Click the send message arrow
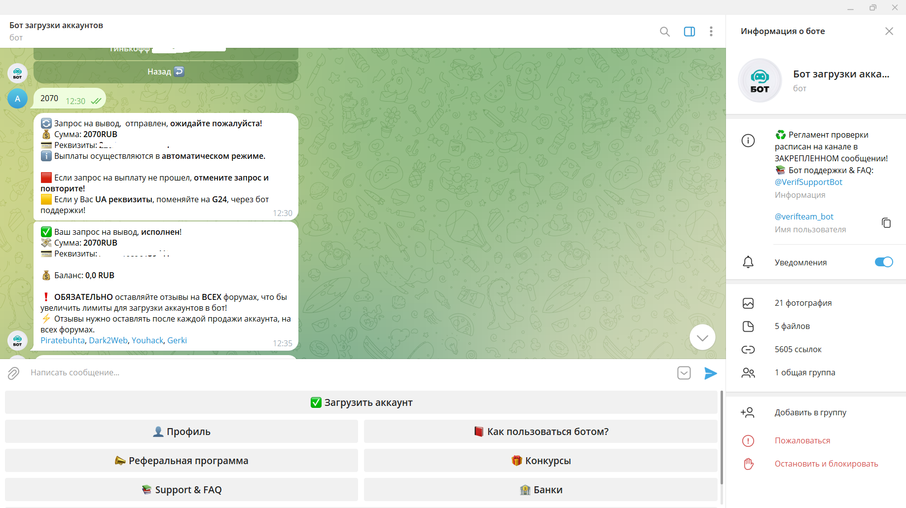The width and height of the screenshot is (906, 508). click(710, 373)
